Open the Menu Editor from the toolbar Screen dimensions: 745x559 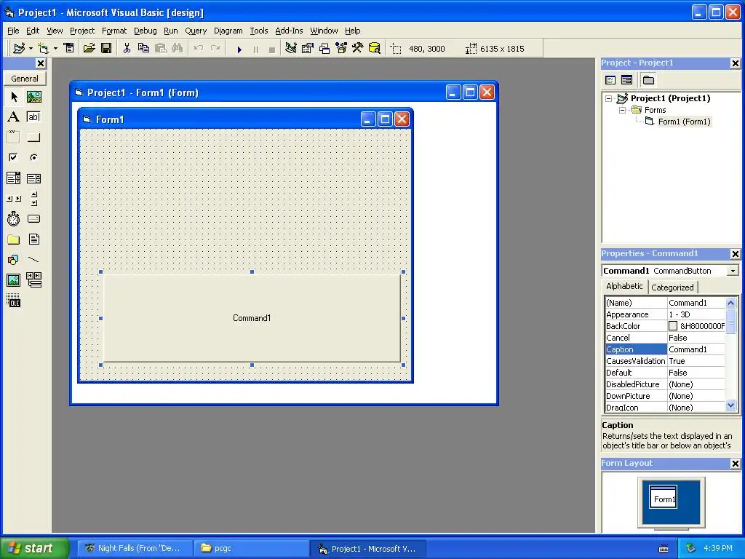69,48
